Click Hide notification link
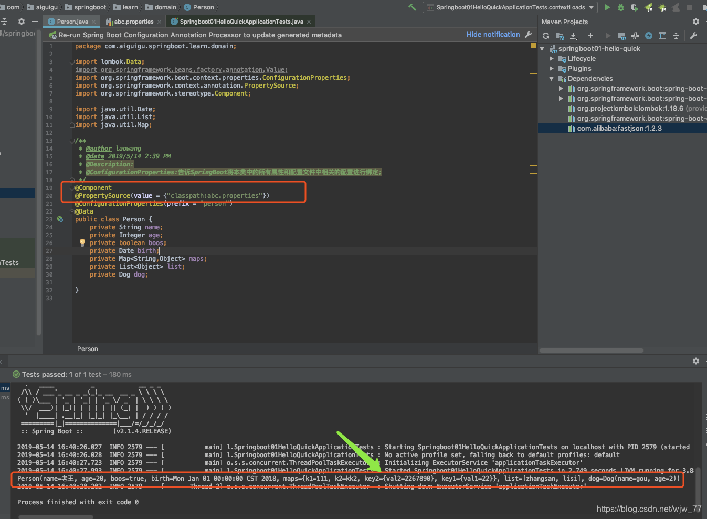 [x=493, y=35]
